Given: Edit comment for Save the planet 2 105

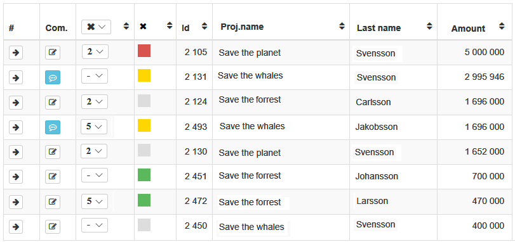Looking at the screenshot, I should (x=53, y=53).
